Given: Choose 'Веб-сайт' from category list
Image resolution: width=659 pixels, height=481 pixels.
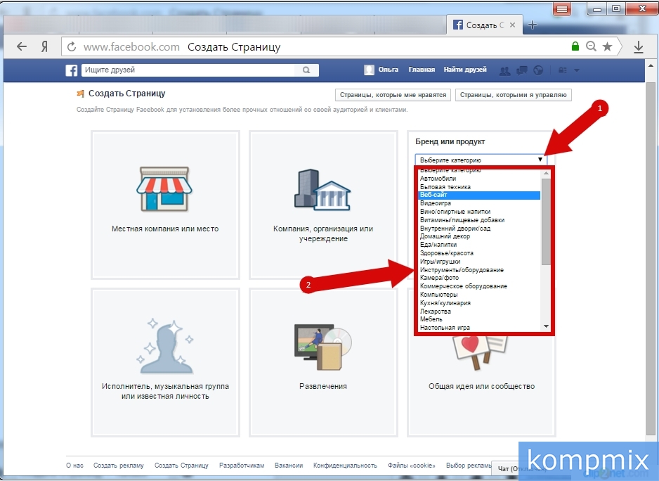Looking at the screenshot, I should [480, 195].
